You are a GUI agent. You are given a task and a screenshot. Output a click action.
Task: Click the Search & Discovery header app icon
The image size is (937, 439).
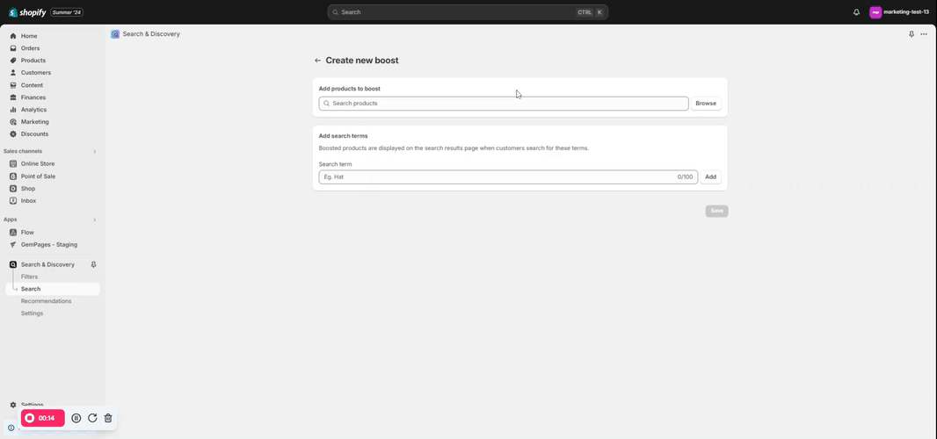[x=115, y=34]
